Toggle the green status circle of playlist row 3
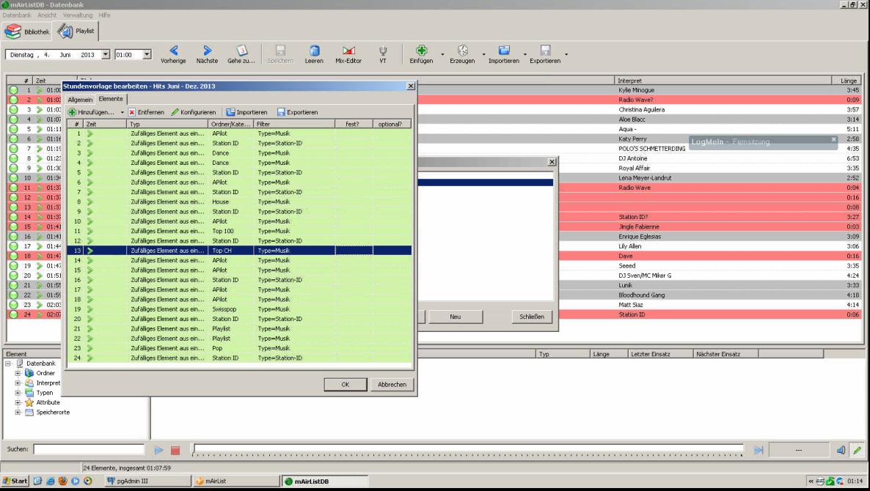The image size is (870, 491). point(13,110)
